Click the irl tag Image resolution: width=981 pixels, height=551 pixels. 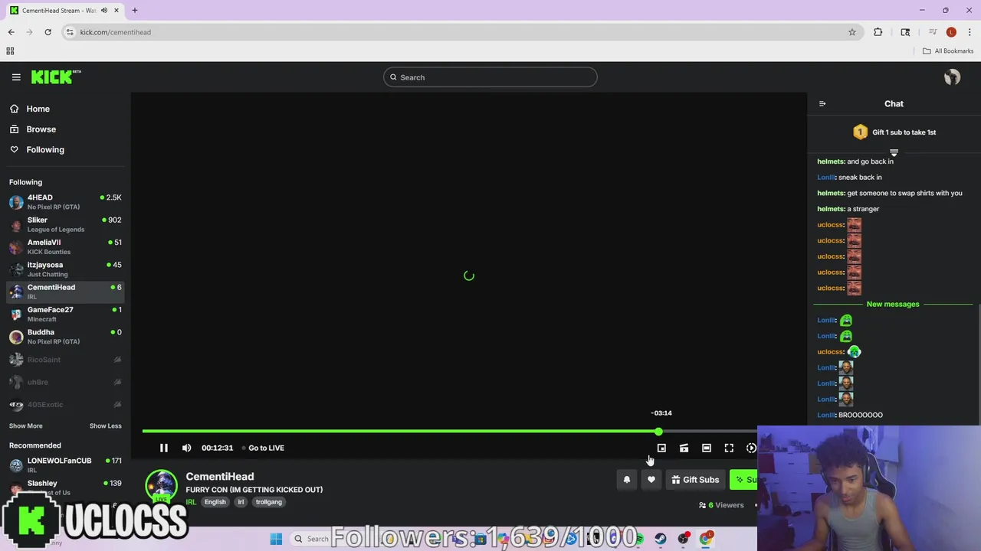click(x=241, y=502)
